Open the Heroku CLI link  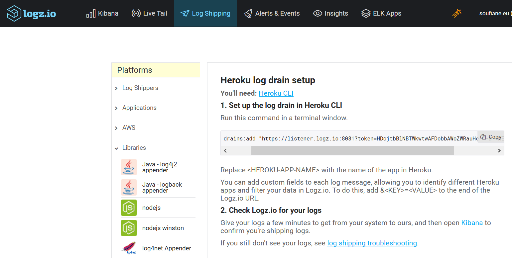pos(276,93)
